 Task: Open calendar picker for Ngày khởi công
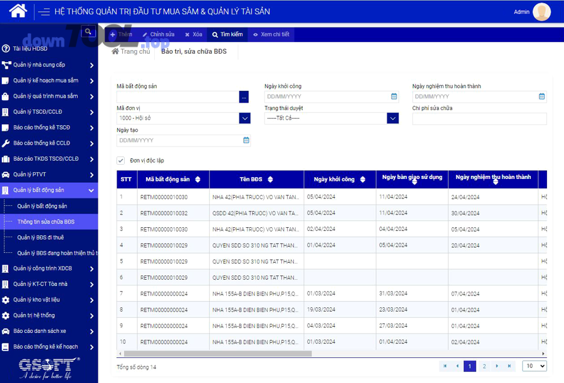coord(394,96)
